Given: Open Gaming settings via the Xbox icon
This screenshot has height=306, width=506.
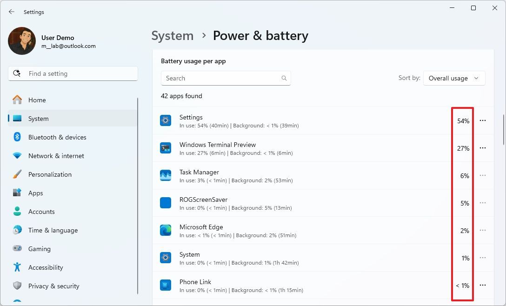Looking at the screenshot, I should point(19,249).
